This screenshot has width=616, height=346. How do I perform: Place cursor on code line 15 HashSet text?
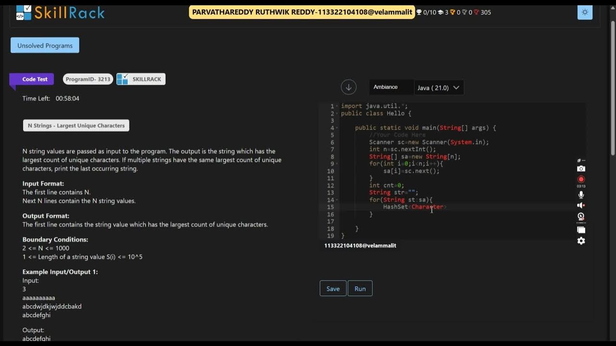396,207
